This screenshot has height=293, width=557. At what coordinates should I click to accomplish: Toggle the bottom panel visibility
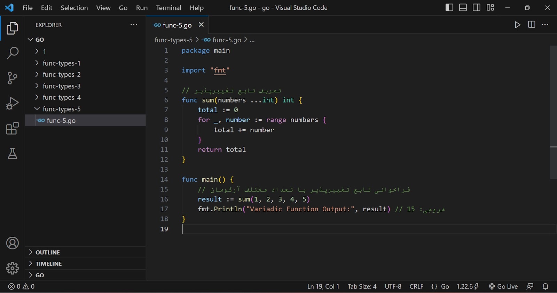click(463, 8)
